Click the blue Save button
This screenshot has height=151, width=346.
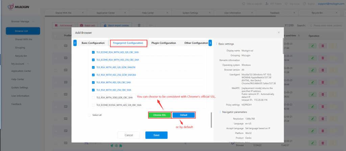tap(156, 135)
